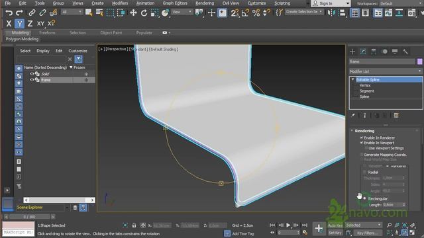
Task: Click Configure Modifier Sets icon
Action: (x=396, y=116)
